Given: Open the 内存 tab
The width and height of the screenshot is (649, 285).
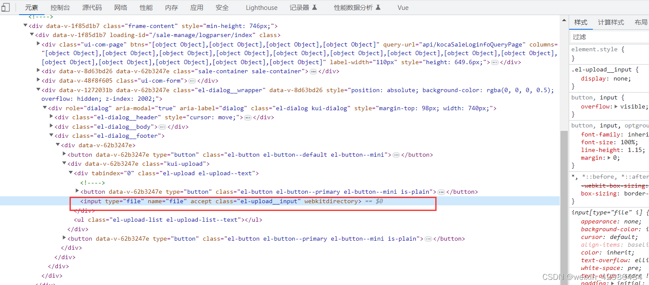Looking at the screenshot, I should pyautogui.click(x=171, y=8).
